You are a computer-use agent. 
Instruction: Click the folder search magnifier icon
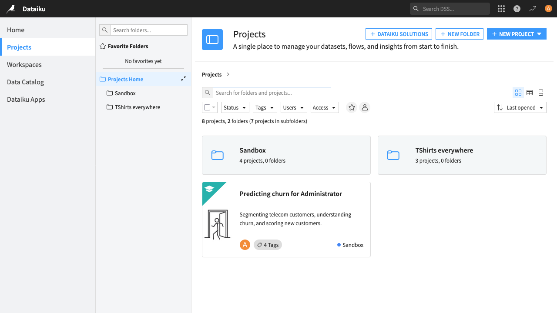coord(105,30)
